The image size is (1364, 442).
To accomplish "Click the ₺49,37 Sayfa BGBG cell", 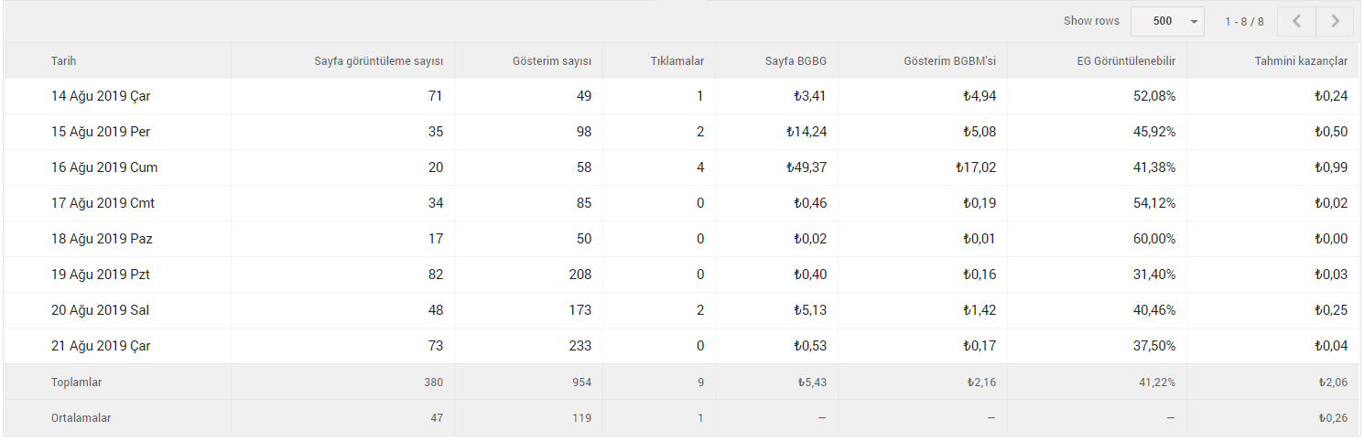I will click(x=806, y=167).
